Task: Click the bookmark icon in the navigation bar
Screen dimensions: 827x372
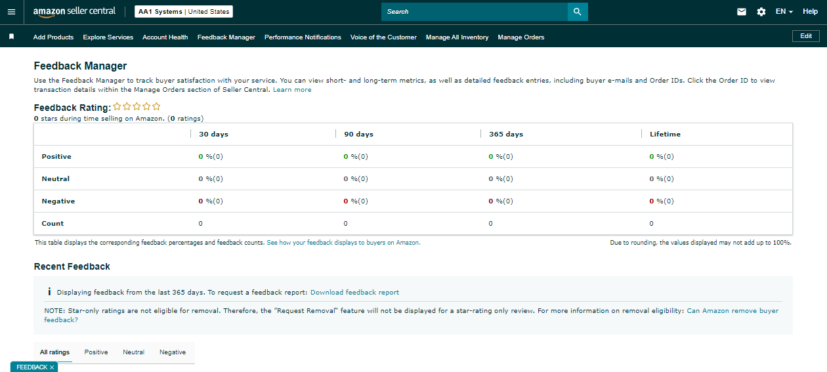Action: point(11,37)
